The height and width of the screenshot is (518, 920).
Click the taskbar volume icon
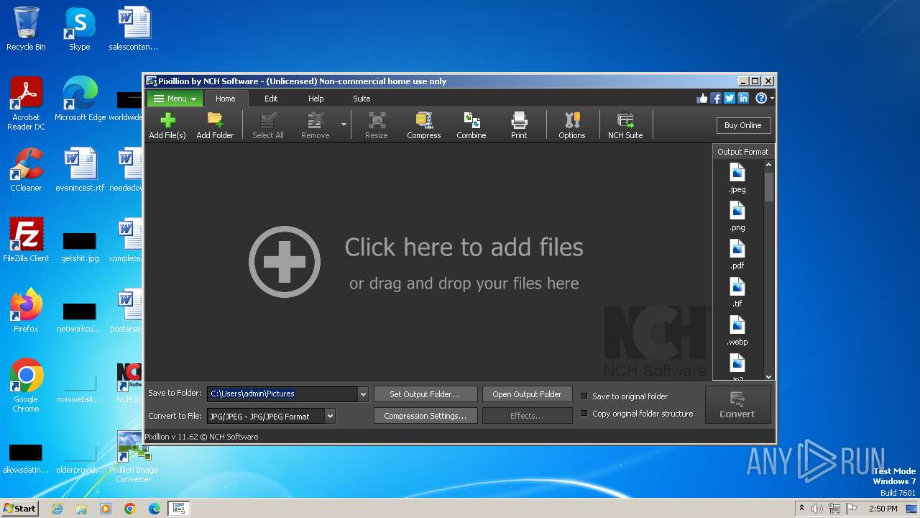[817, 509]
